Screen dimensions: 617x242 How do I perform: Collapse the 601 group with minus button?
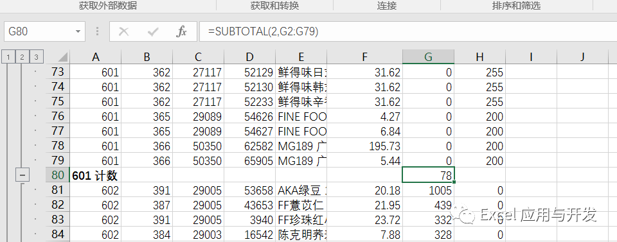22,175
